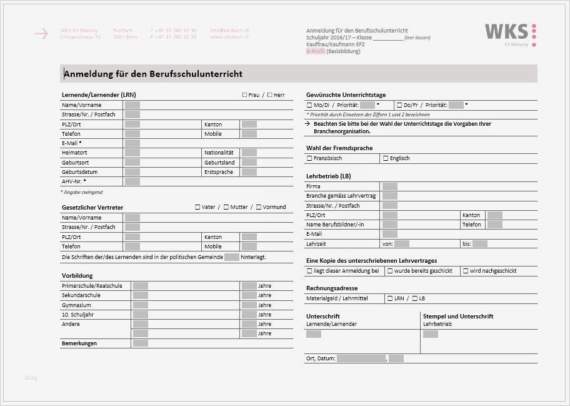Choose Französisch as foreign language
Viewport: 570px width, 406px height.
click(308, 158)
